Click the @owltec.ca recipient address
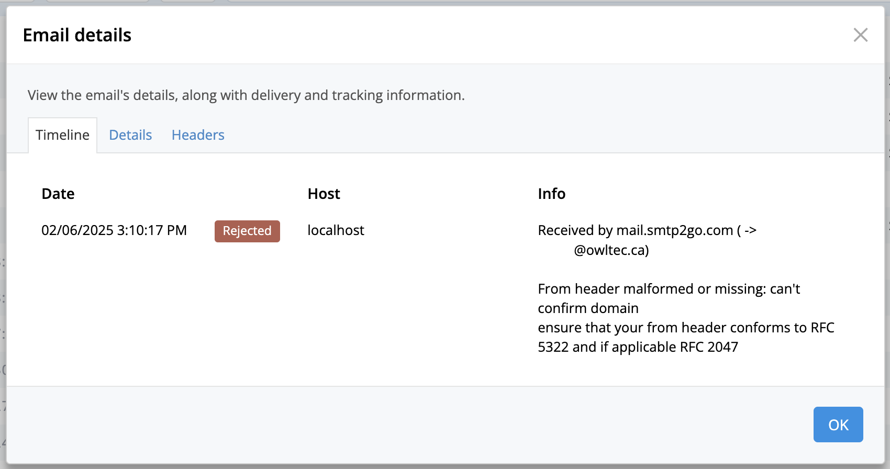The image size is (890, 469). click(611, 250)
